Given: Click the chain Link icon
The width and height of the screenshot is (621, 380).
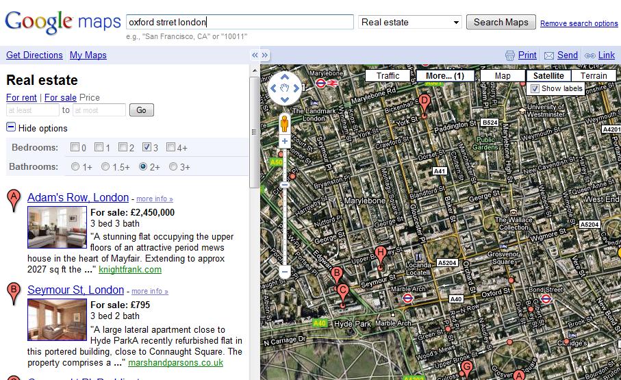Looking at the screenshot, I should pyautogui.click(x=590, y=55).
